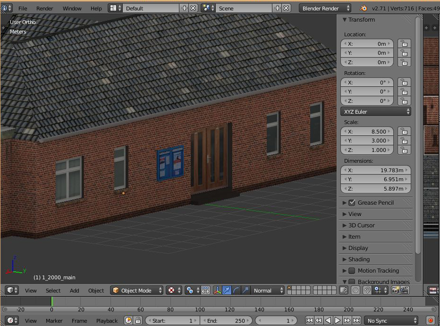Image resolution: width=440 pixels, height=326 pixels.
Task: Toggle the 3D manipulator axes icon
Action: [x=218, y=291]
